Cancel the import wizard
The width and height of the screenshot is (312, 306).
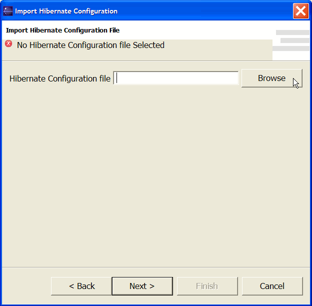pos(272,286)
